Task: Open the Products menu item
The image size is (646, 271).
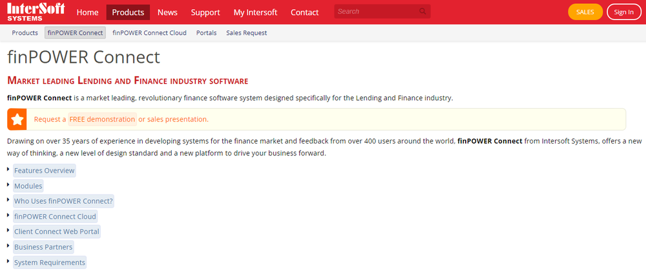Action: pyautogui.click(x=128, y=12)
